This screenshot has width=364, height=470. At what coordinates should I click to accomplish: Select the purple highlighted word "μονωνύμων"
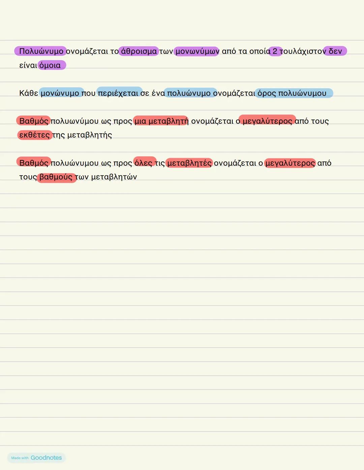pos(197,51)
